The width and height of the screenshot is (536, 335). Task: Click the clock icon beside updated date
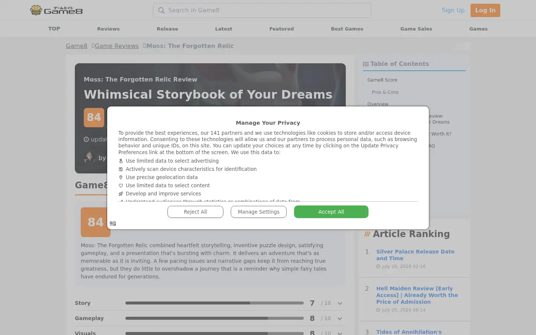point(86,139)
